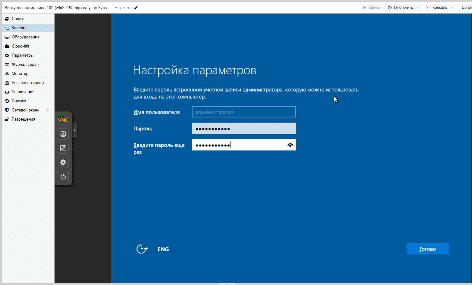Reveal password with the eye icon
The width and height of the screenshot is (472, 285).
click(290, 145)
